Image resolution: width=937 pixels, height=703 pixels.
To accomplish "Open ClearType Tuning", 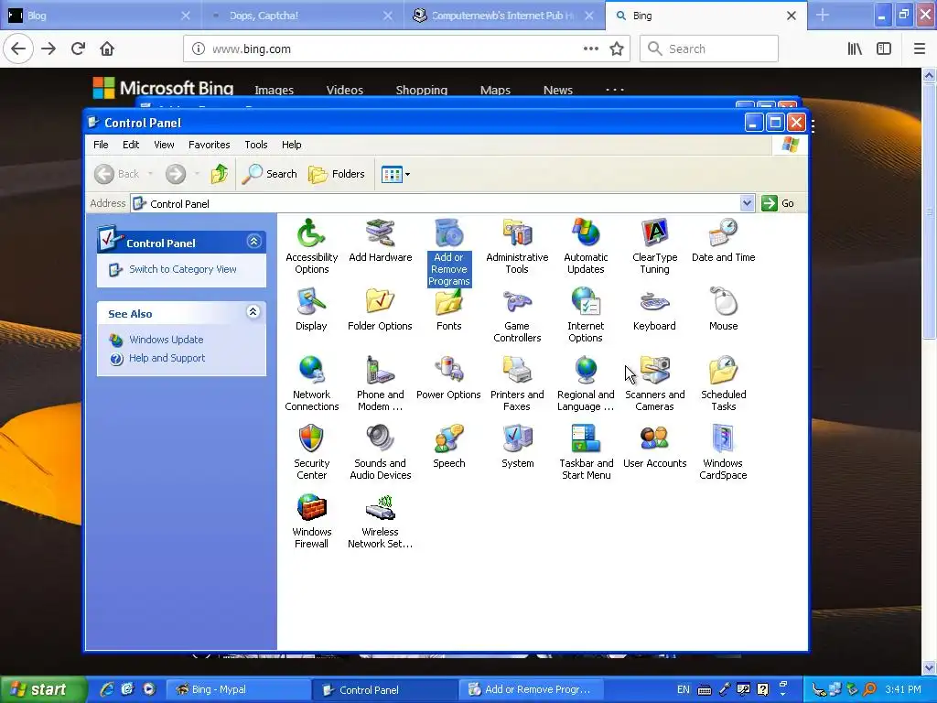I will click(654, 246).
